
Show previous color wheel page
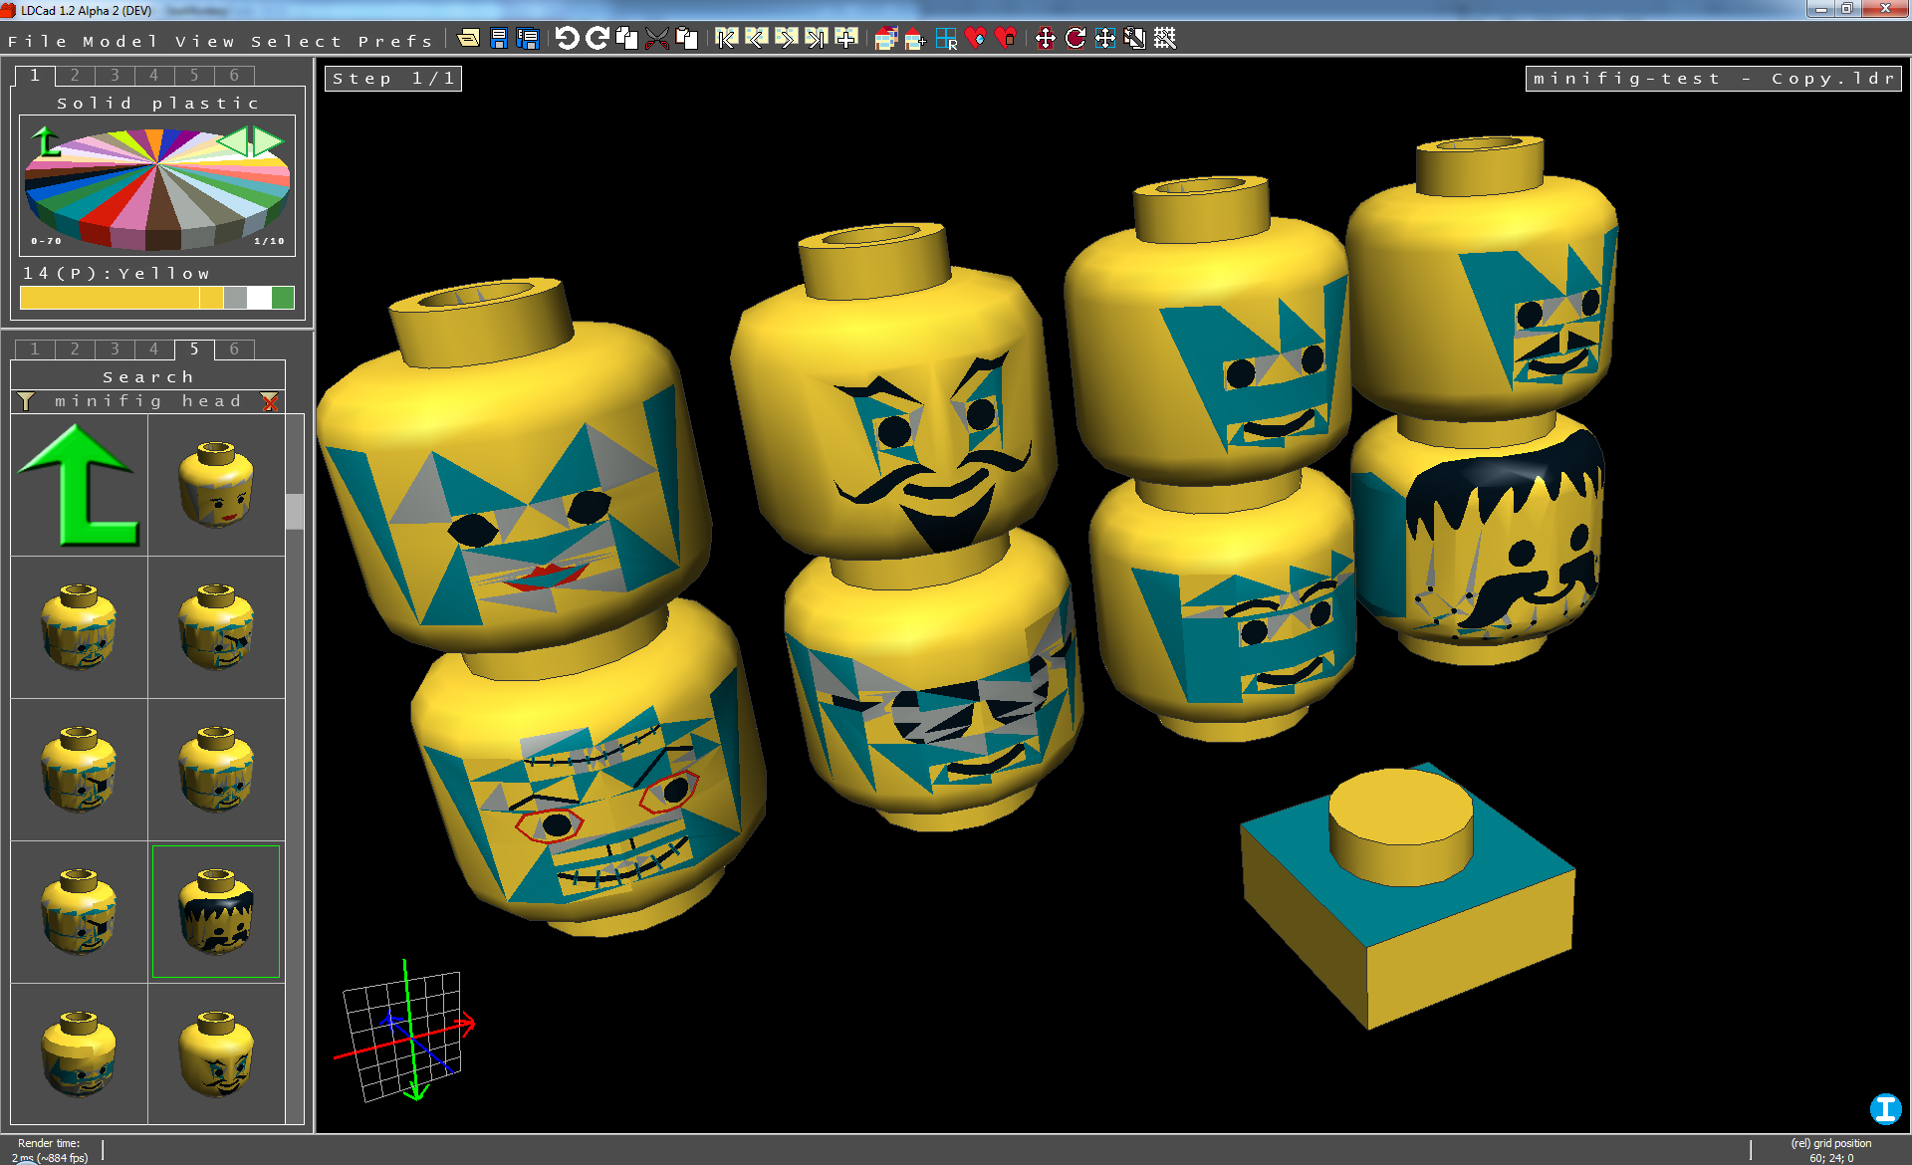[232, 141]
